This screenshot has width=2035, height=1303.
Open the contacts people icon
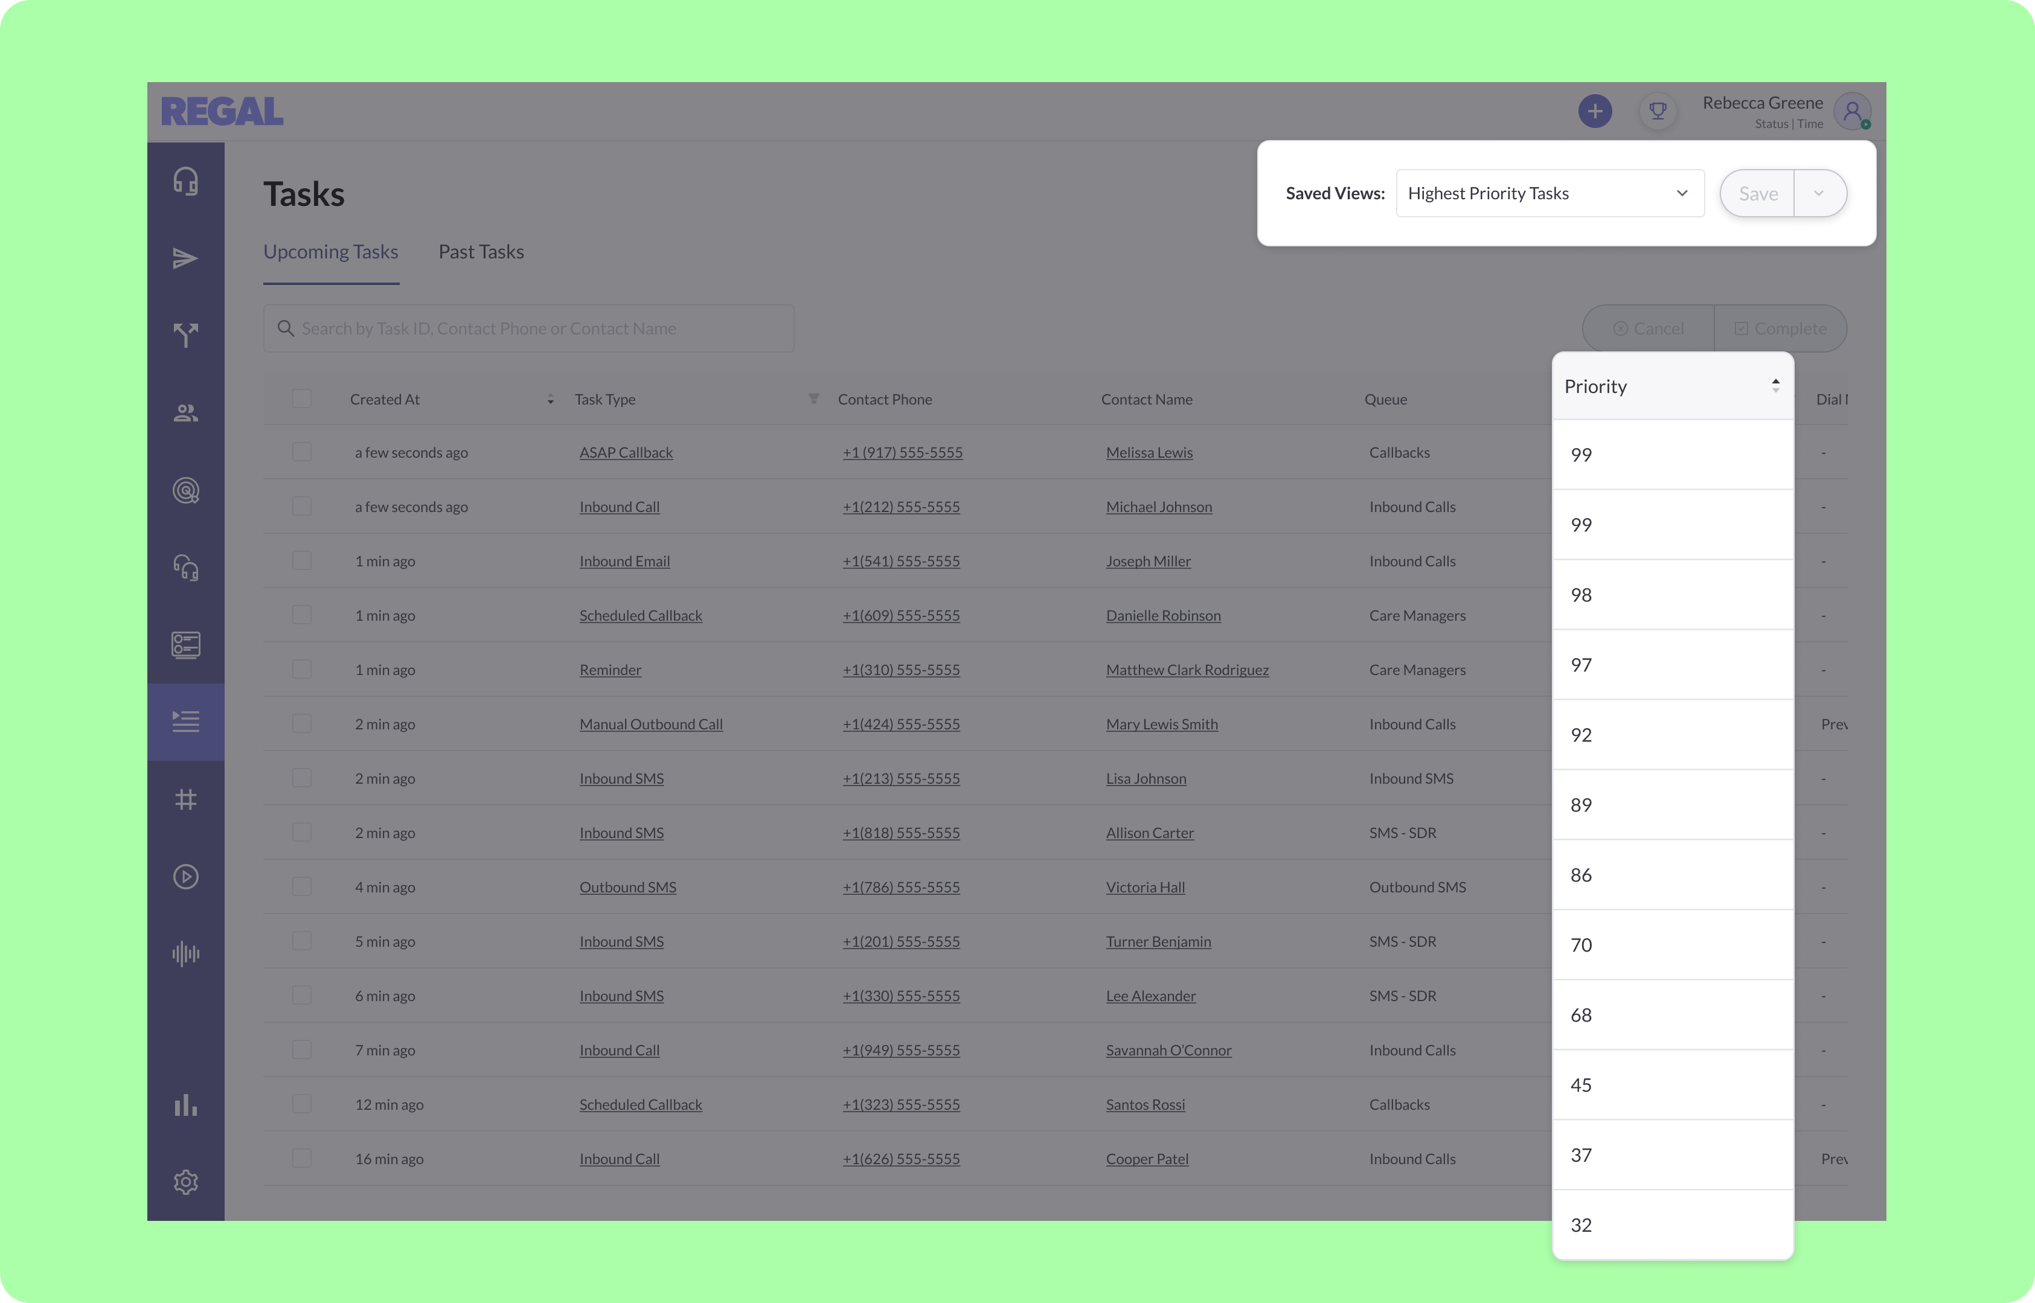[x=185, y=413]
